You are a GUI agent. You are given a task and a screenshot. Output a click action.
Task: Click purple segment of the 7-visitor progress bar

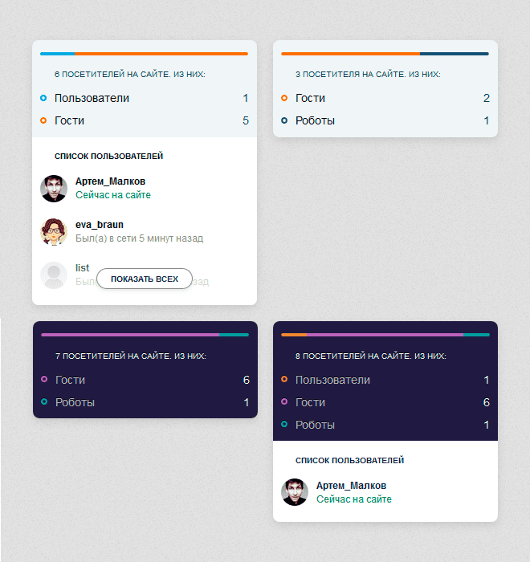tap(130, 335)
